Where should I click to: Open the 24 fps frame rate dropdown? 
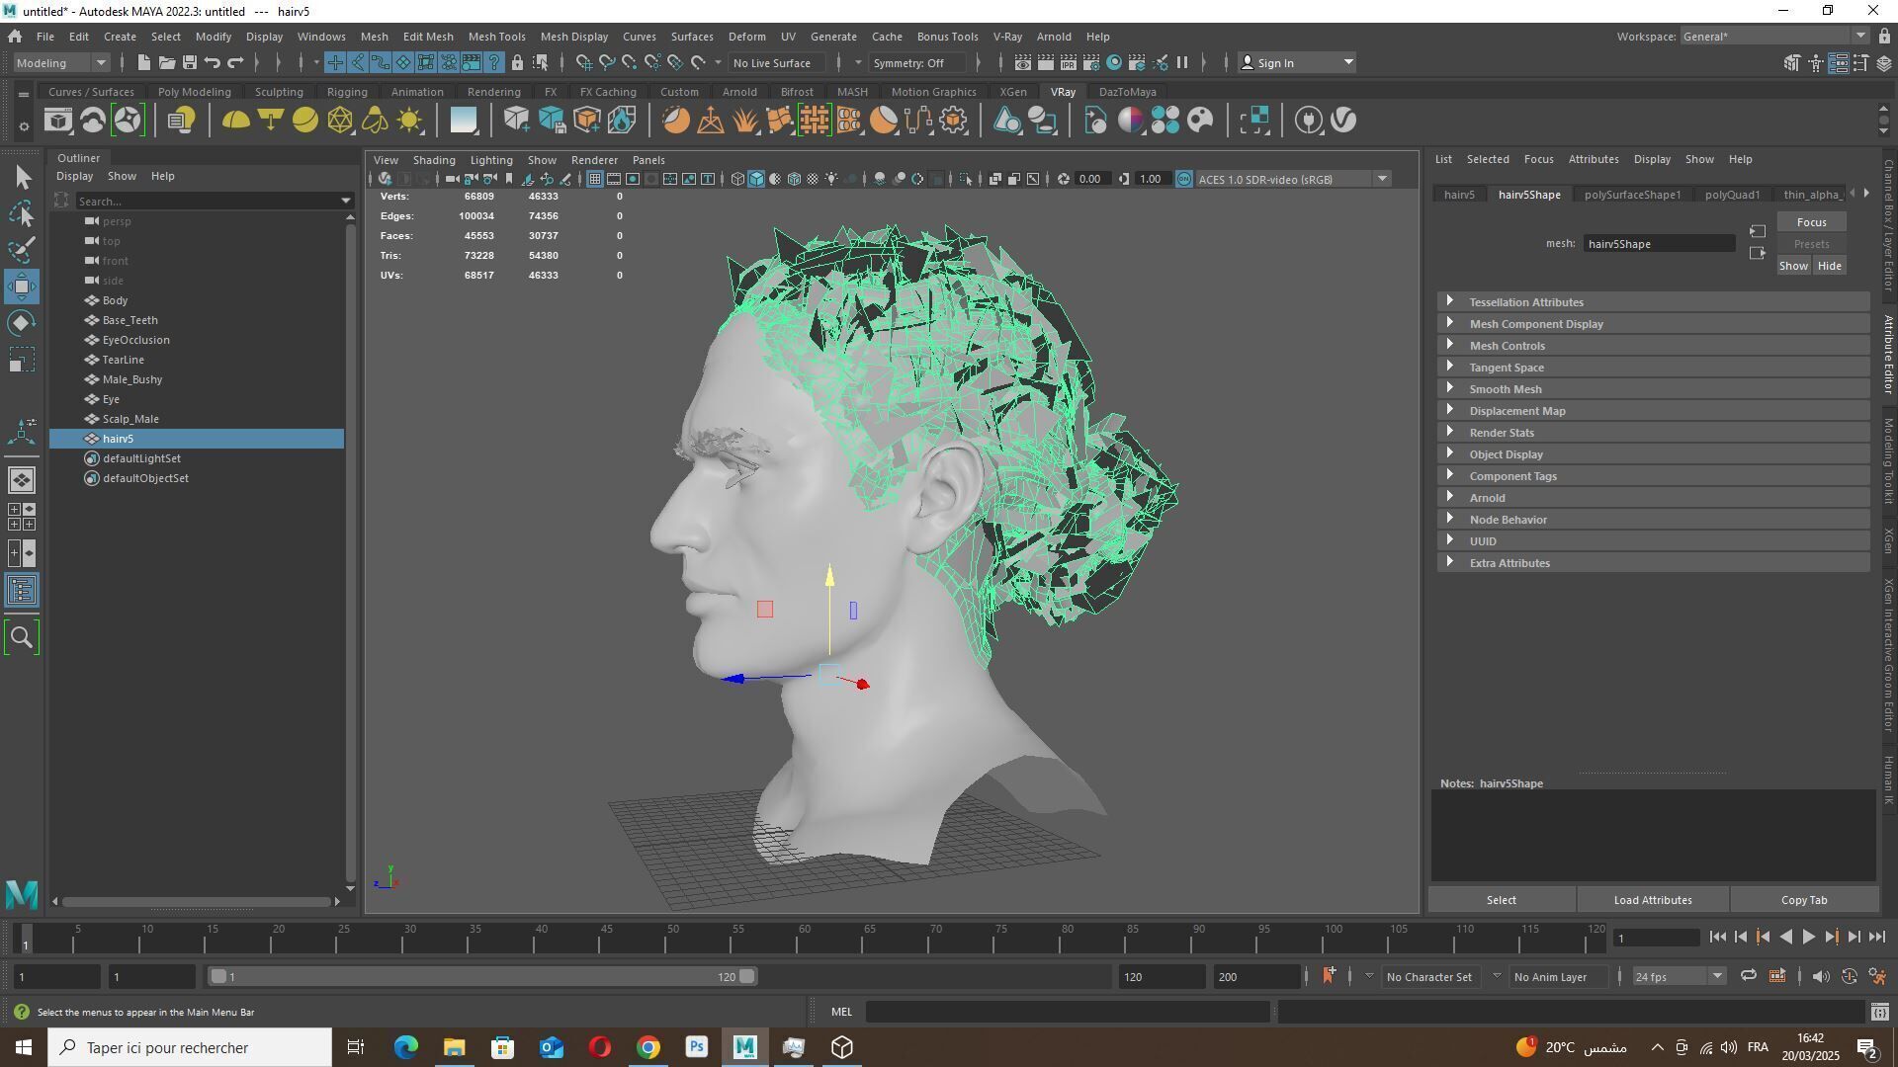1679,976
